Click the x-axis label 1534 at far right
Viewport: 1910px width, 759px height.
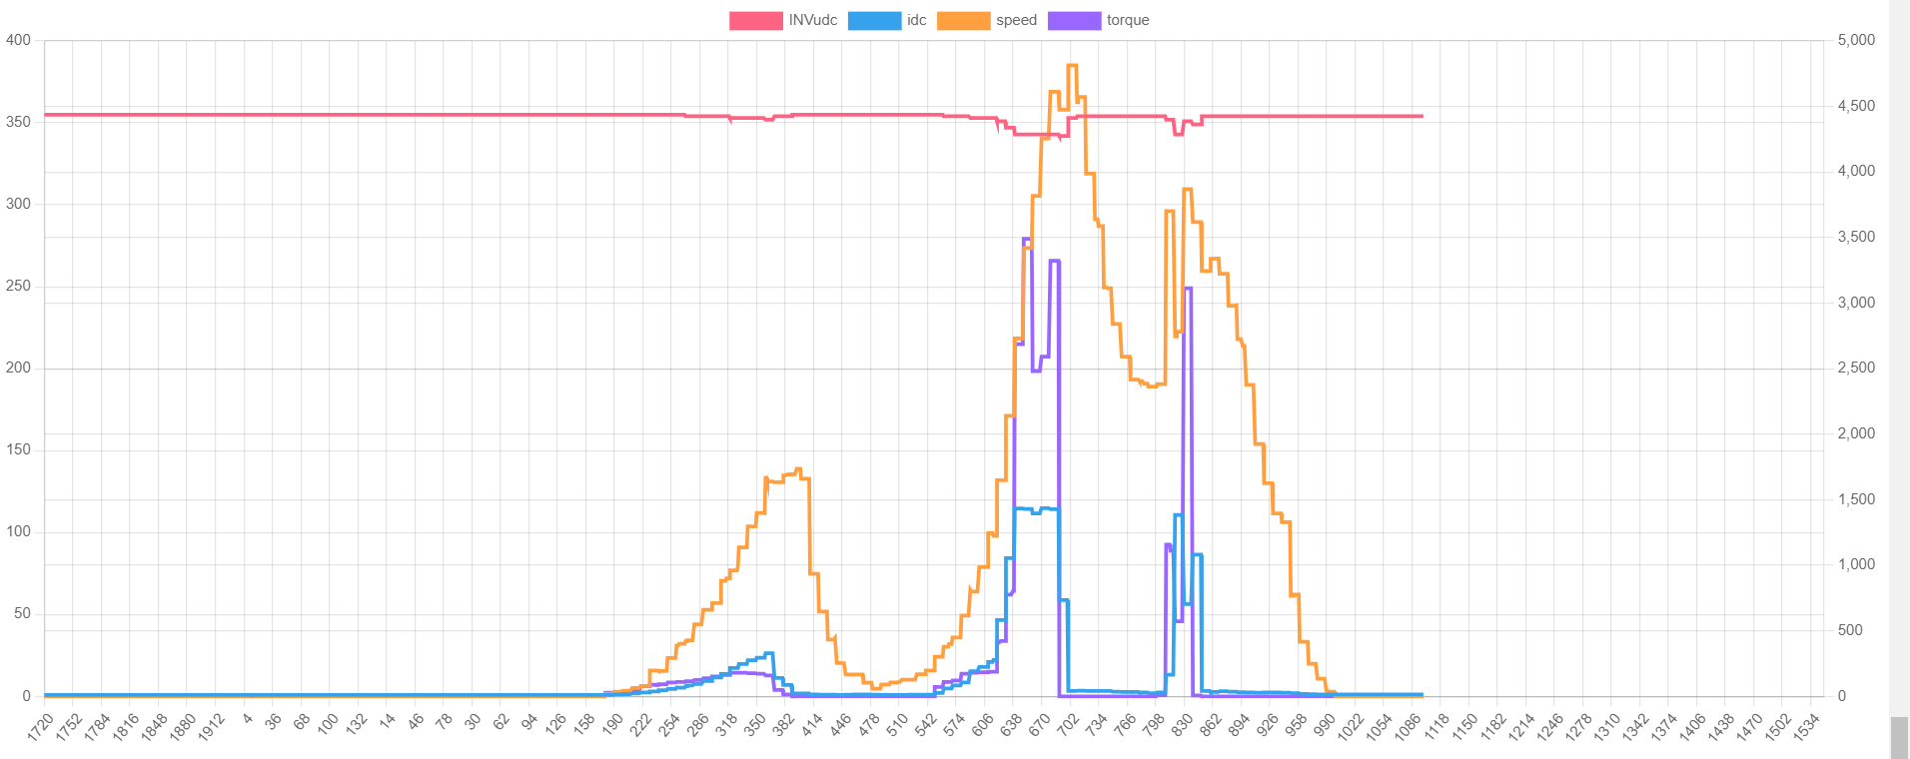(1806, 728)
